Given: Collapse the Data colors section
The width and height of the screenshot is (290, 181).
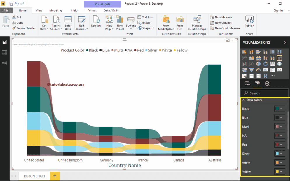Looking at the screenshot, I should point(244,100).
